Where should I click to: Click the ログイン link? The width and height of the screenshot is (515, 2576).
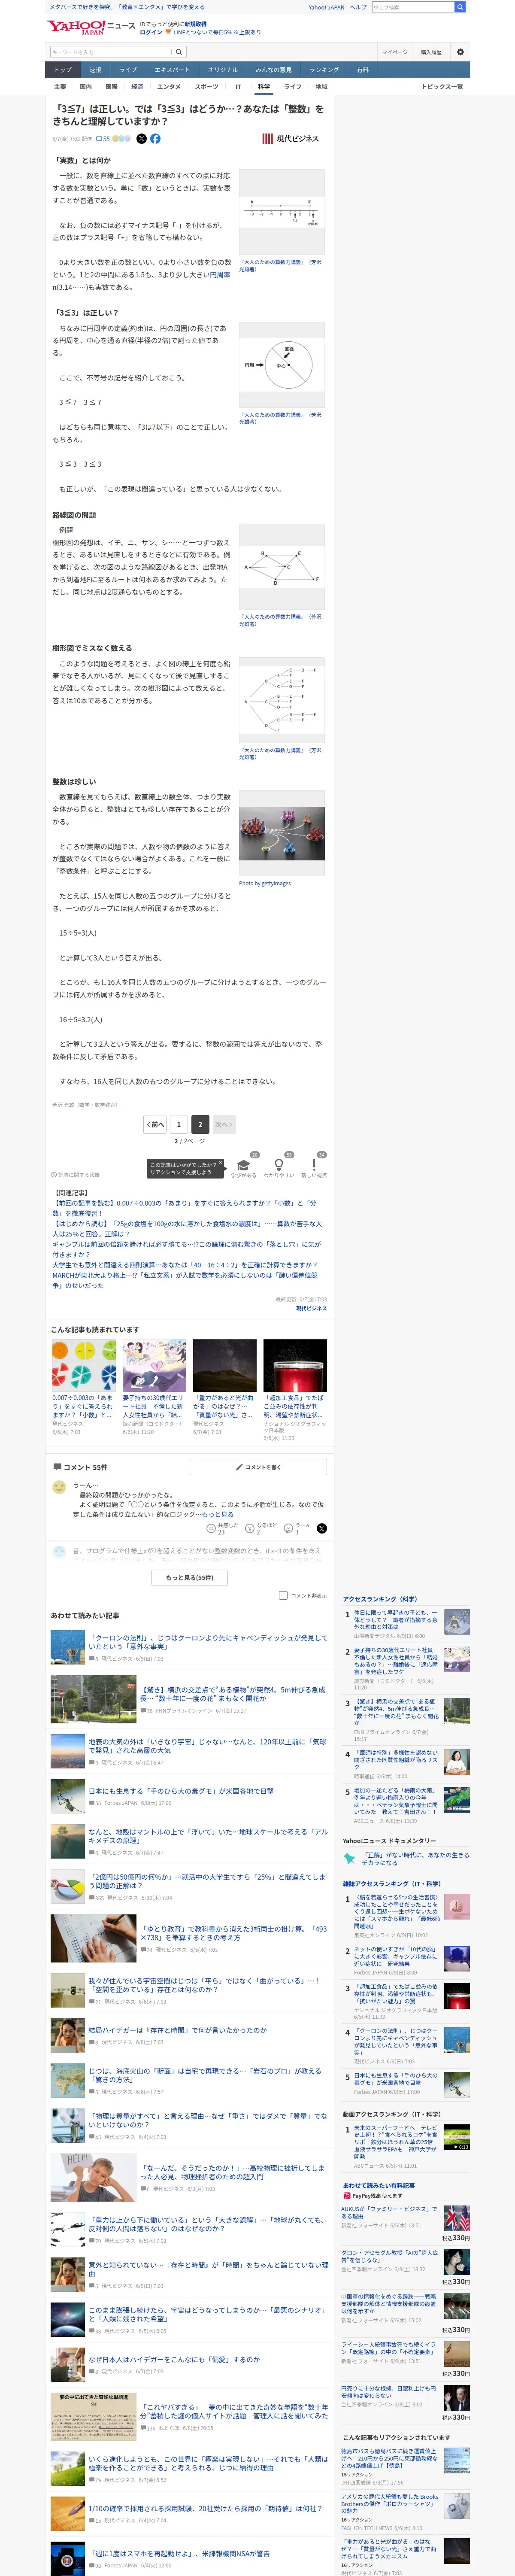[x=151, y=32]
